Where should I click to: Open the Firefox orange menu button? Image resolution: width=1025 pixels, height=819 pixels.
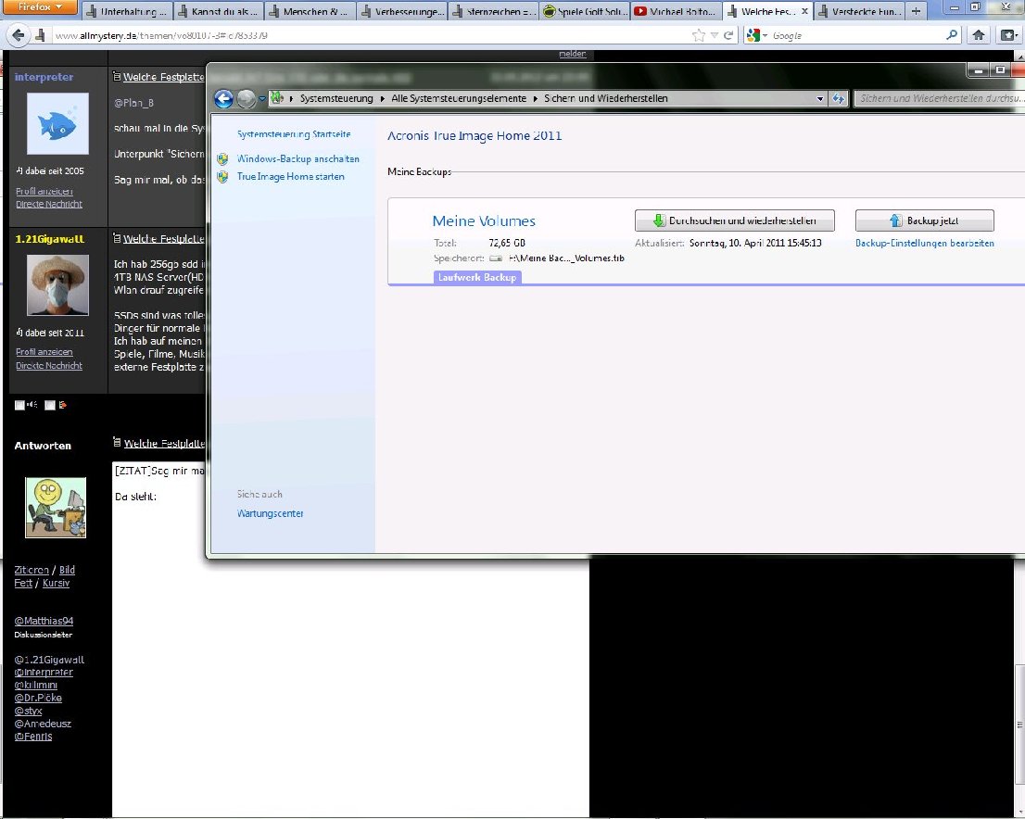39,7
